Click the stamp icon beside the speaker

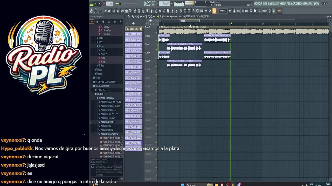[234, 11]
